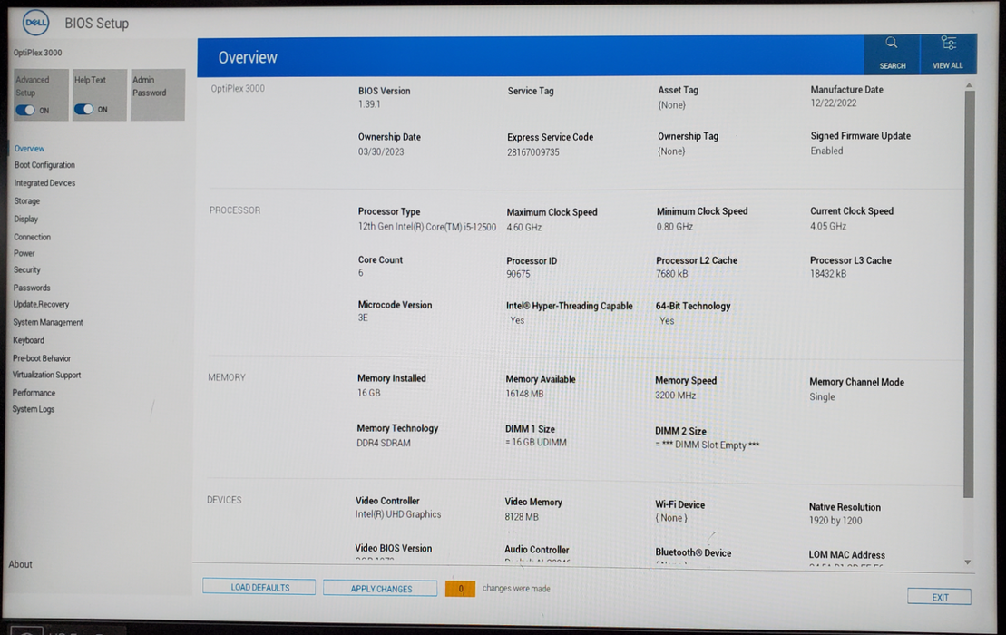Select Overview in the sidebar
The height and width of the screenshot is (635, 1006).
click(30, 148)
